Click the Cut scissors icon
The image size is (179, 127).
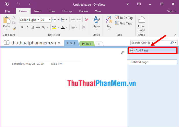click(14, 18)
